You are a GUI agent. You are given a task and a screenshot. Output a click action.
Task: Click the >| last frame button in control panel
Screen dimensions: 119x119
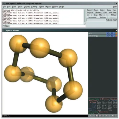pyautogui.click(x=108, y=15)
